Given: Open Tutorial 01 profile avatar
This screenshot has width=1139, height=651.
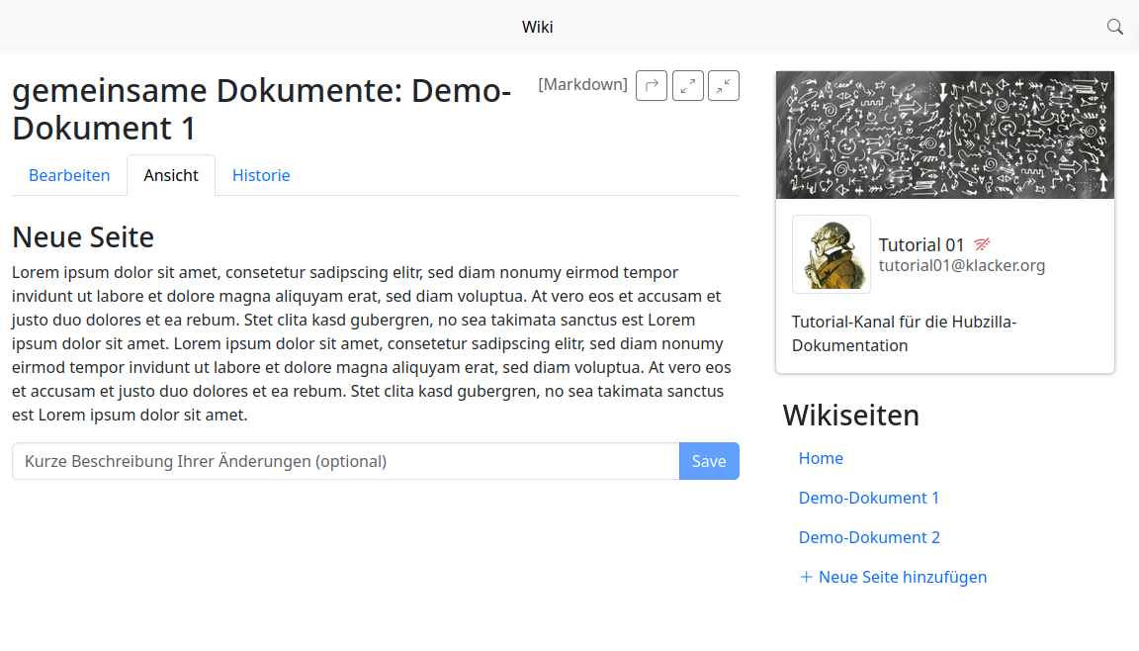Looking at the screenshot, I should (832, 254).
